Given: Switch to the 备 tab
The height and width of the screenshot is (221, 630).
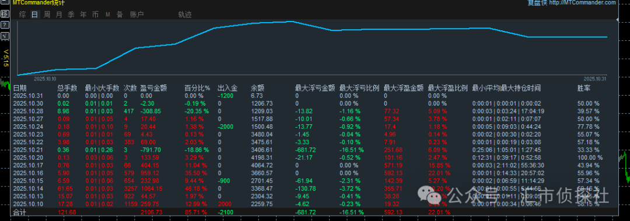Looking at the screenshot, I should point(120,15).
